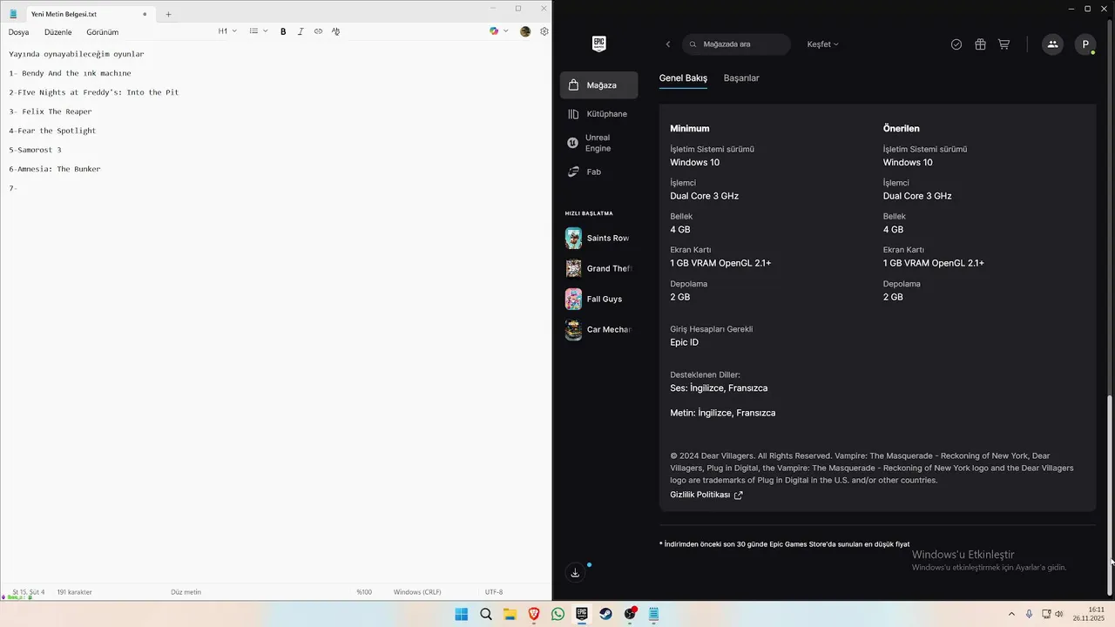Open Mağaza in Epic sidebar
The image size is (1115, 627).
point(598,85)
